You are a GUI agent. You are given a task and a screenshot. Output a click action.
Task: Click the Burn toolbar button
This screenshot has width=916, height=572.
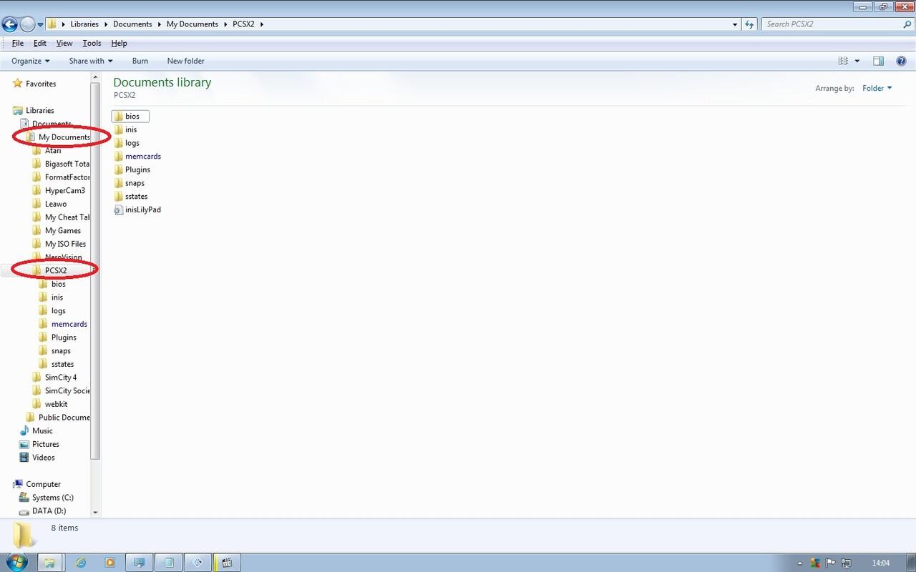click(140, 61)
